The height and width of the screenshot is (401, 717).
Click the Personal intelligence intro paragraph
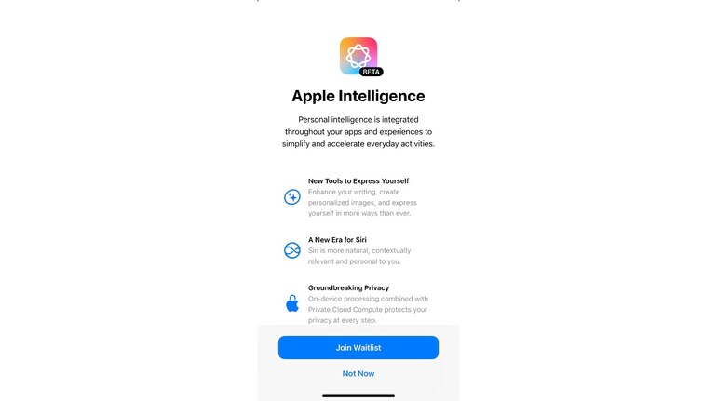(358, 131)
